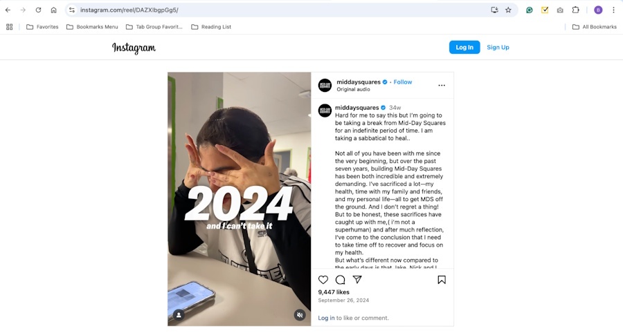The height and width of the screenshot is (333, 623).
Task: Reload the page with the refresh icon
Action: (x=38, y=10)
